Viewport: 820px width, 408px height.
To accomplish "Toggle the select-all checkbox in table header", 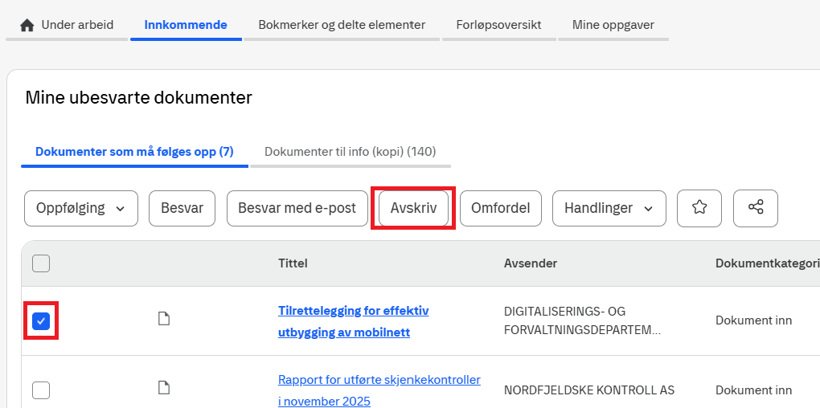I will (41, 263).
